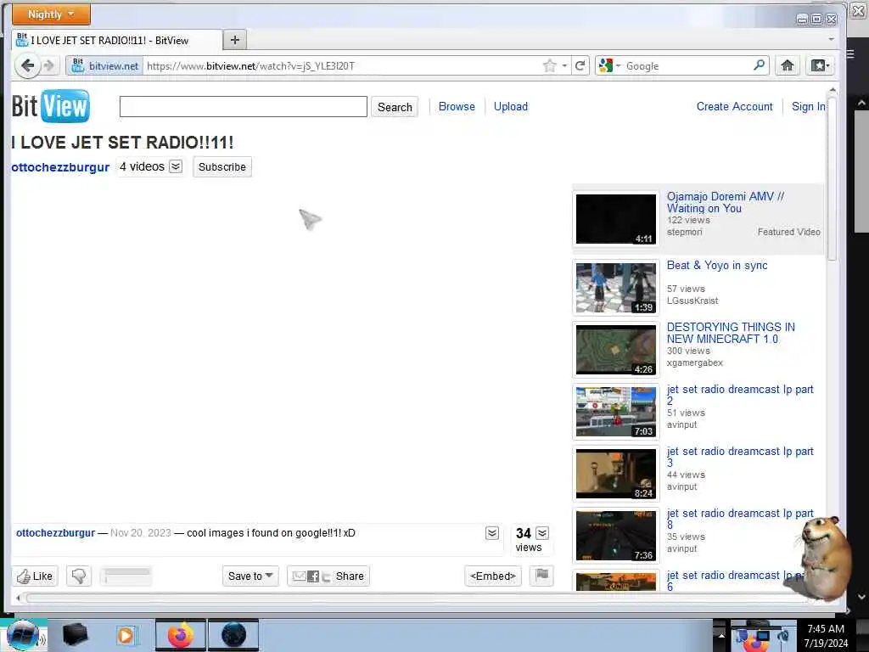869x652 pixels.
Task: Click the stepmori uploader name
Action: tap(685, 233)
